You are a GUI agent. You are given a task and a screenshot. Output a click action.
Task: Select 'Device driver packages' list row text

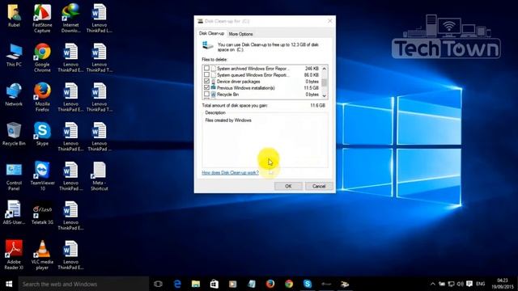coord(239,81)
